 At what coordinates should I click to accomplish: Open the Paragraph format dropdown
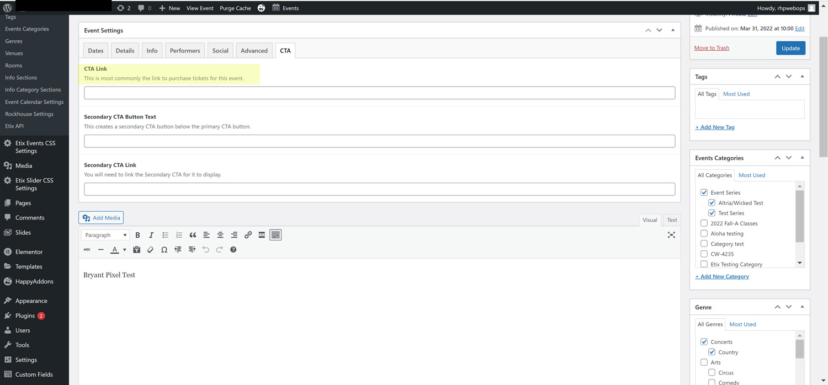[x=105, y=235]
